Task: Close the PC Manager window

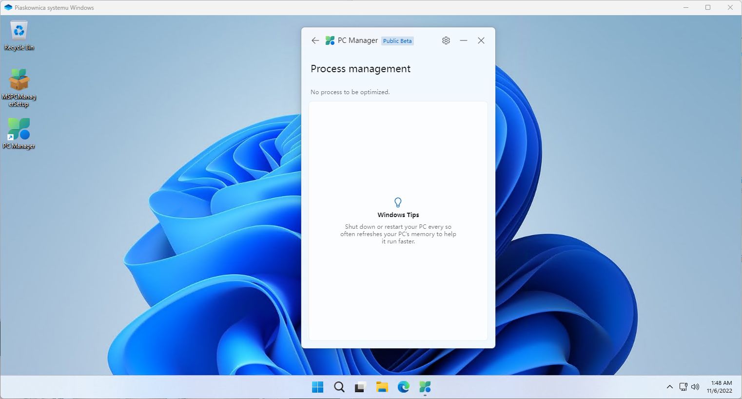Action: 481,40
